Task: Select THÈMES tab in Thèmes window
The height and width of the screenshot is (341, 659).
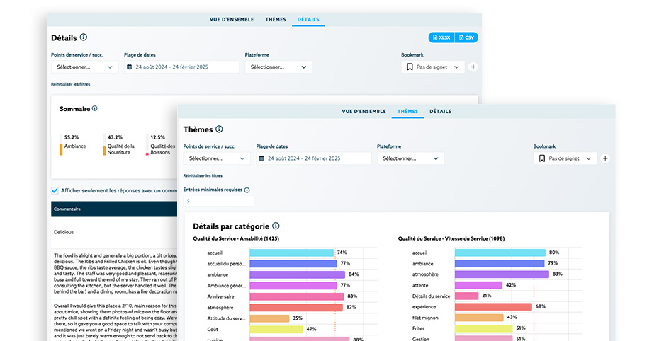Action: (x=407, y=111)
